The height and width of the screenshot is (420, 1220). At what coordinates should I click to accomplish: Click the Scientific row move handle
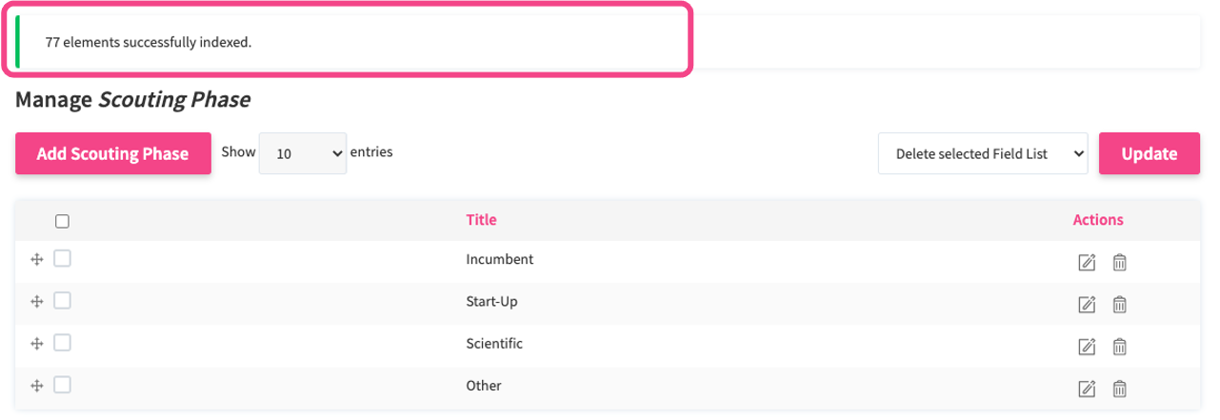tap(37, 343)
